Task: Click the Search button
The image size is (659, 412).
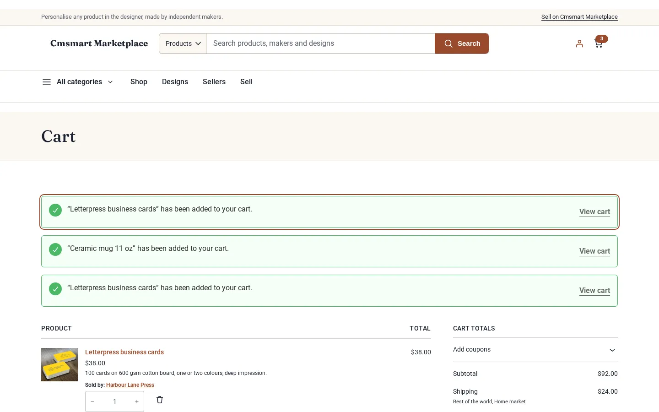Action: coord(462,43)
